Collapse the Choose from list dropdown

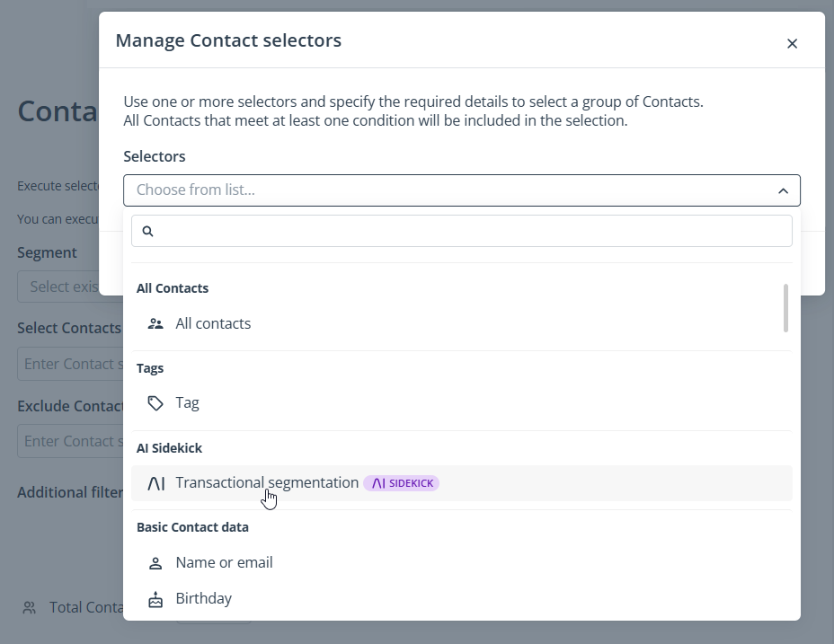pos(783,190)
